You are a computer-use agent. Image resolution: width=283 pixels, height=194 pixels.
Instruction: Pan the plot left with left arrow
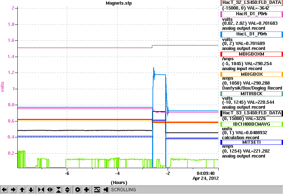point(4,190)
